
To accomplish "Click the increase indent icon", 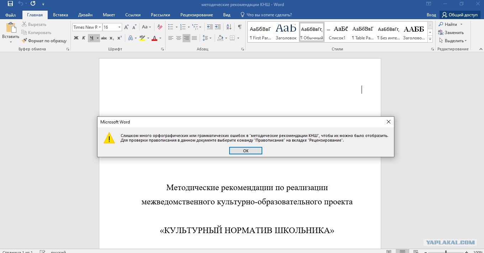I will tap(218, 27).
